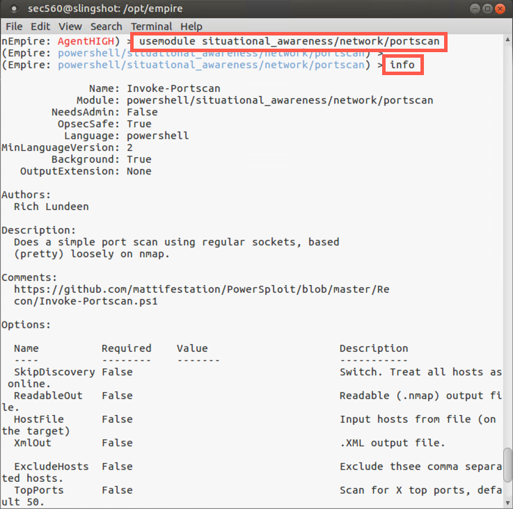Click the scrollbar down arrow
Image resolution: width=513 pixels, height=509 pixels.
pyautogui.click(x=507, y=503)
